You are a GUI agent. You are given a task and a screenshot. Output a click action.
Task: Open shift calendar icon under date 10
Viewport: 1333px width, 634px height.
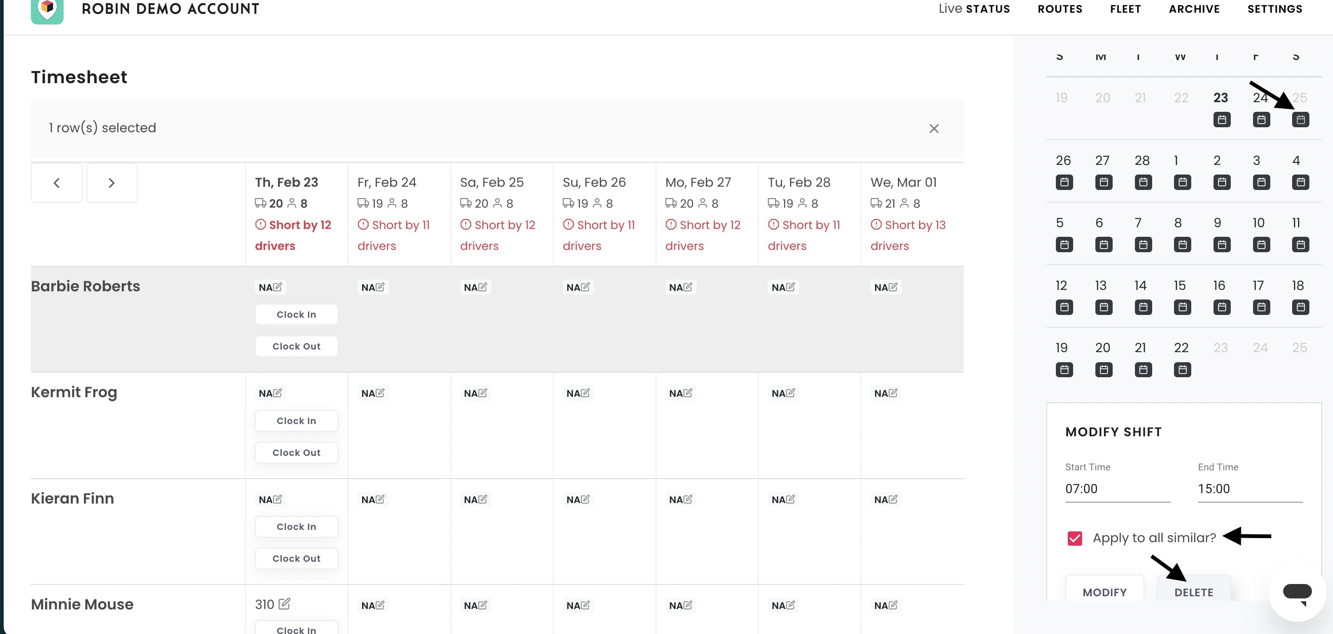pyautogui.click(x=1261, y=245)
